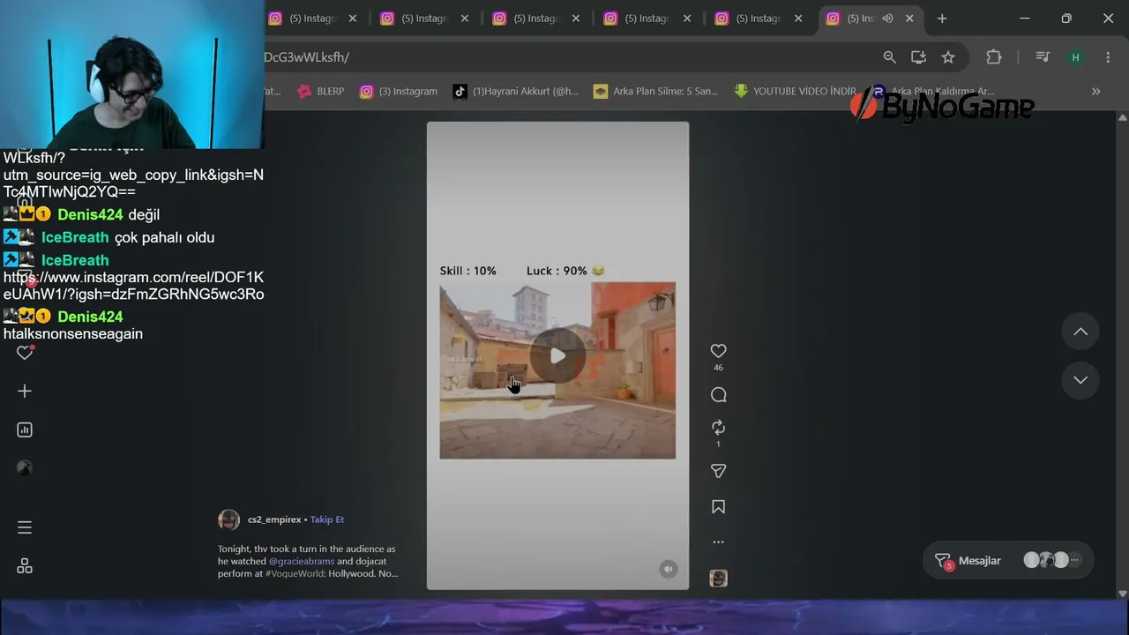Mute the active tab's audio speaker icon

[887, 19]
